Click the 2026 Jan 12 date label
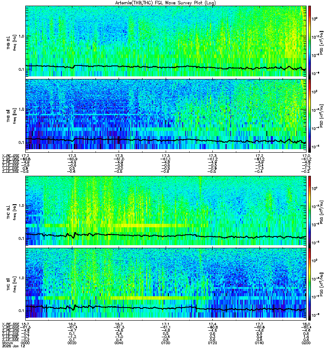327x349 pixels. [x=13, y=346]
